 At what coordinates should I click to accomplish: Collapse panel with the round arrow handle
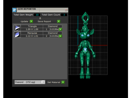(x=40, y=18)
